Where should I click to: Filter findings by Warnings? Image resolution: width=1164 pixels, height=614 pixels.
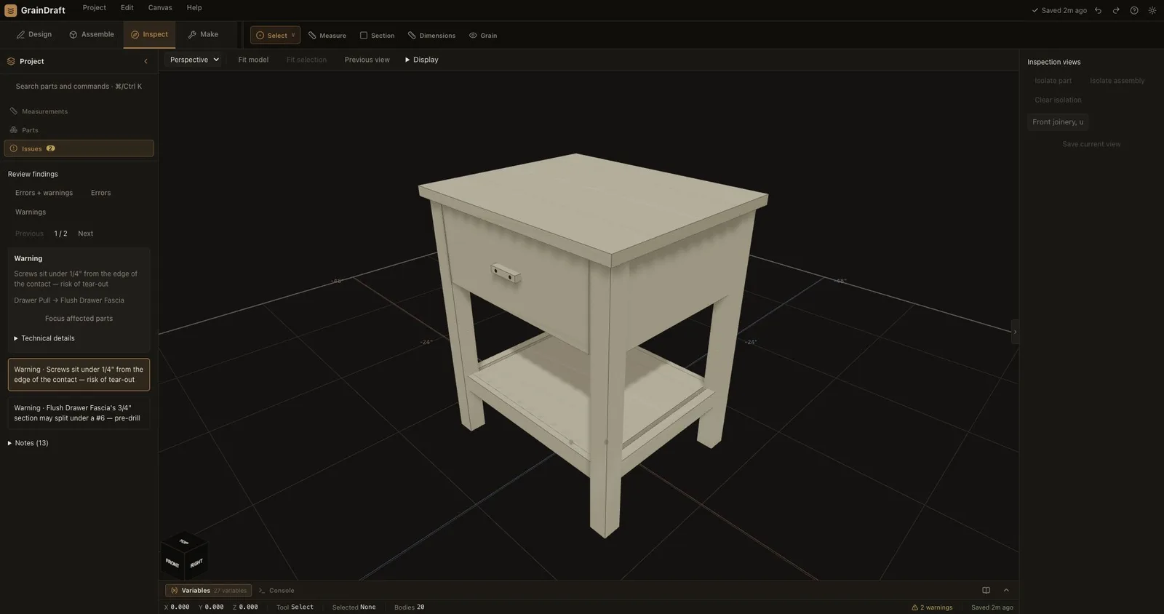coord(31,212)
